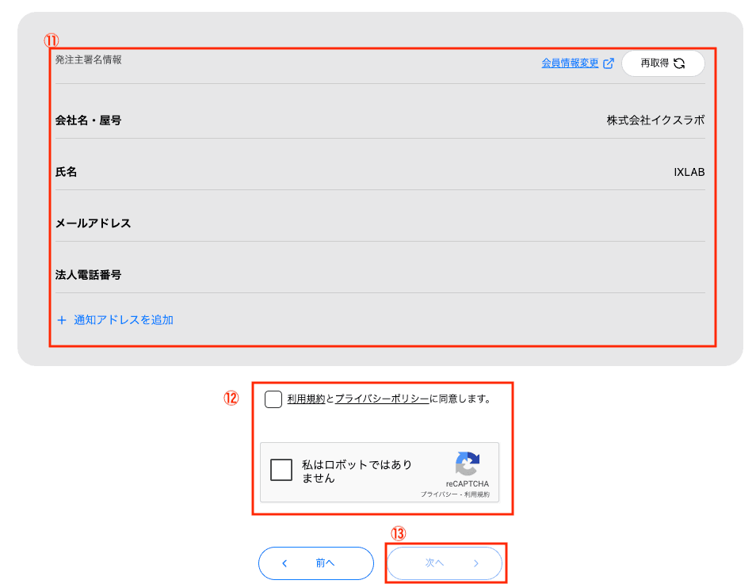Click the circled number ⑫ marker
The height and width of the screenshot is (584, 756).
231,399
